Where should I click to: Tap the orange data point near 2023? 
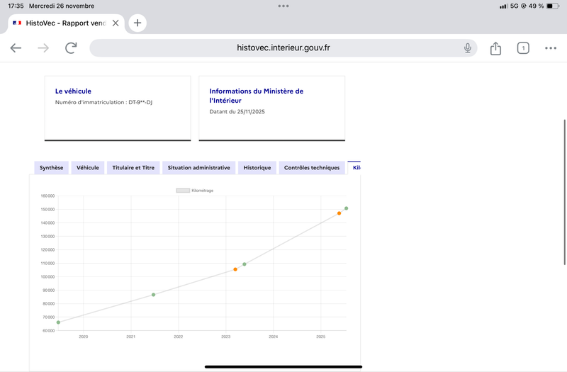click(x=235, y=269)
